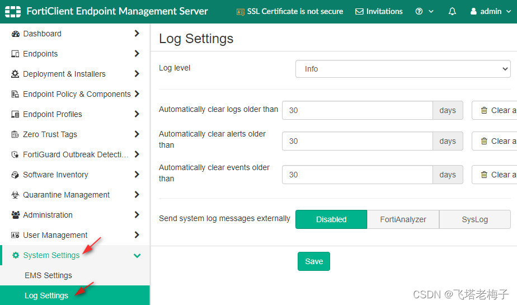Click trash icon in the logs Clear button
The width and height of the screenshot is (517, 305).
483,110
